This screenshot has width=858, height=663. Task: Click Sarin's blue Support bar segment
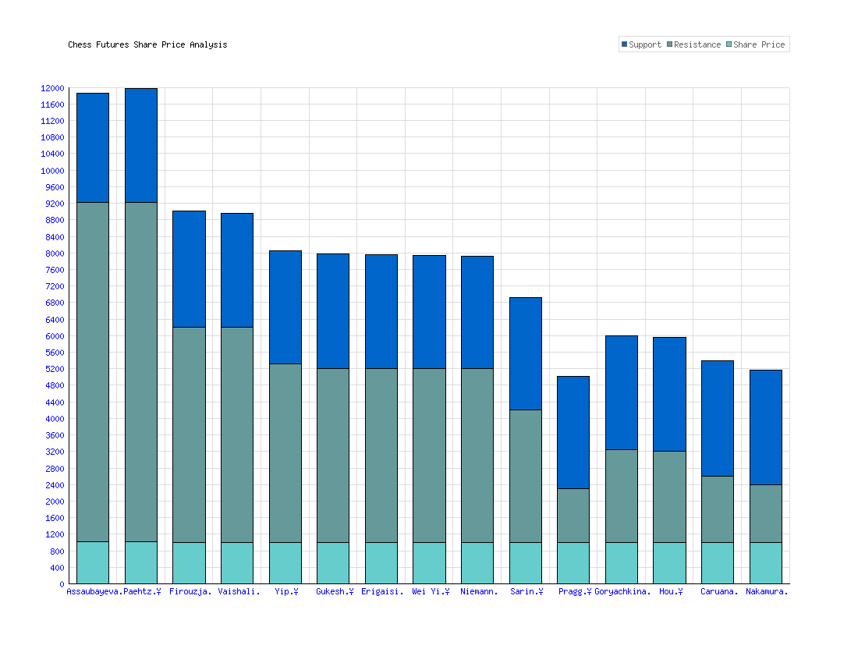pos(525,354)
